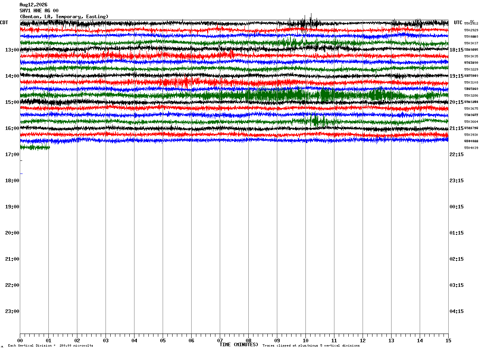Screen dimensions: 480x351
Task: Click the 17:00 CDT time label
Action: pos(12,155)
